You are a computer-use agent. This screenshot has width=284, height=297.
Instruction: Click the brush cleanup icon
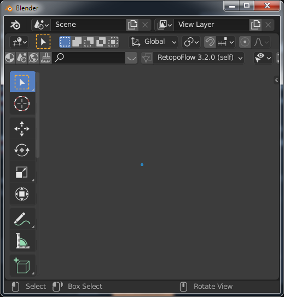click(45, 58)
